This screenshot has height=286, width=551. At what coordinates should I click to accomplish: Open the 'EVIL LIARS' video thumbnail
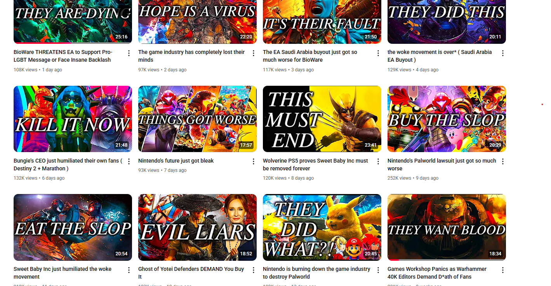(x=197, y=227)
